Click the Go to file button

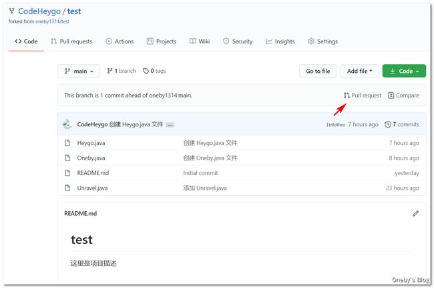(318, 71)
